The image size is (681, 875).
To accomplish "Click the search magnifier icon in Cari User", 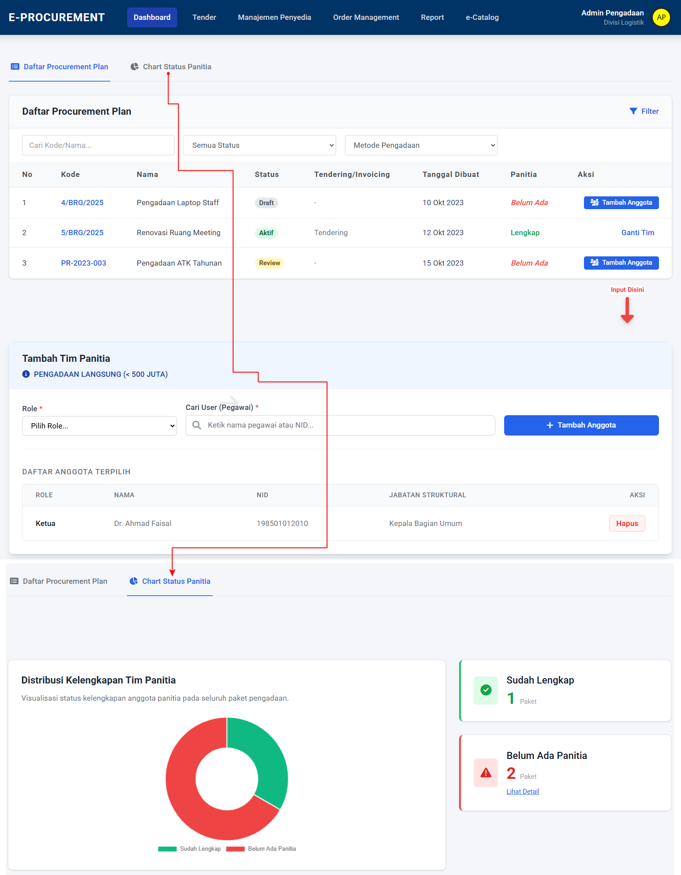I will [x=197, y=425].
